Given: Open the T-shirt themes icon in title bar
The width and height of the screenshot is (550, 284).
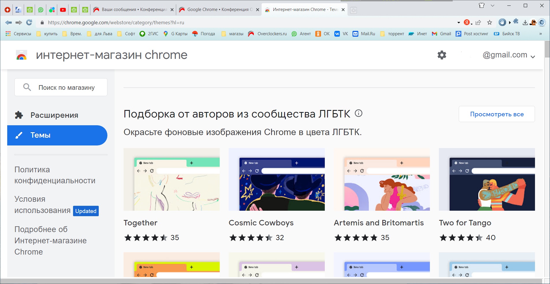Looking at the screenshot, I should coord(482,5).
